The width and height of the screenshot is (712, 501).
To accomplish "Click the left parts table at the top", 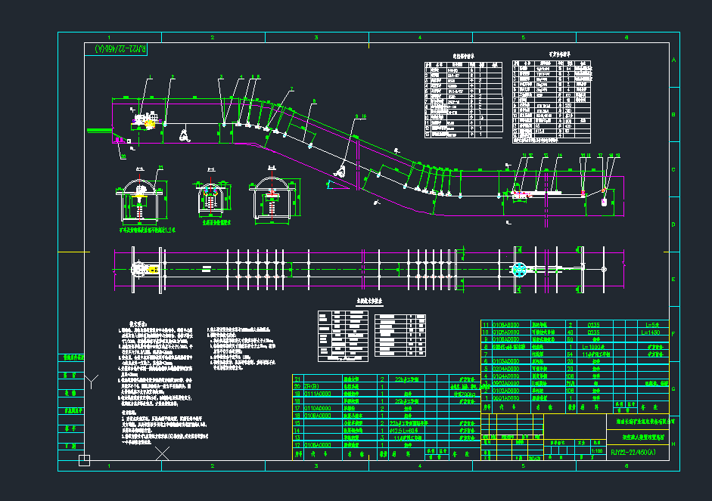I will pyautogui.click(x=462, y=98).
